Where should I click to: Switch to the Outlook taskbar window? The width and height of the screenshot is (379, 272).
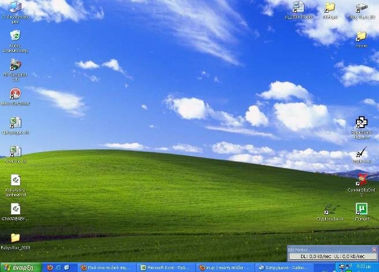pos(284,267)
